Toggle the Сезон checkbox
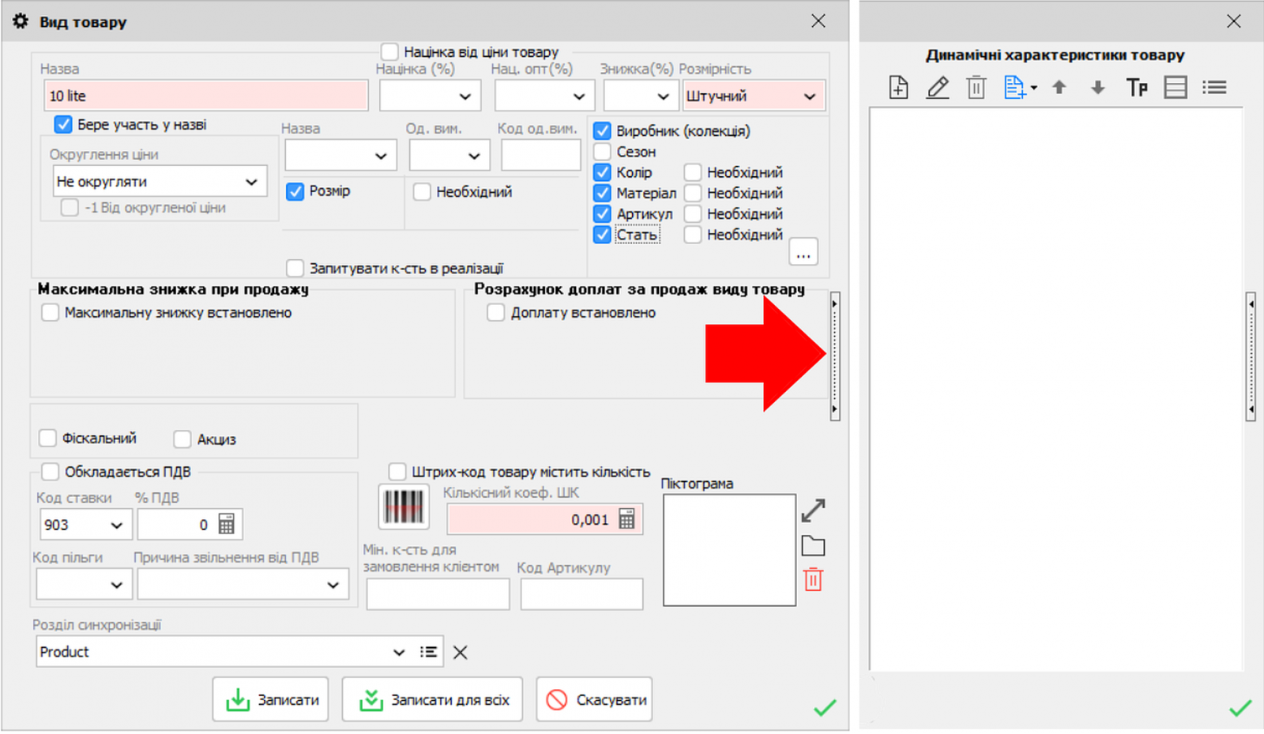This screenshot has height=734, width=1264. (603, 152)
